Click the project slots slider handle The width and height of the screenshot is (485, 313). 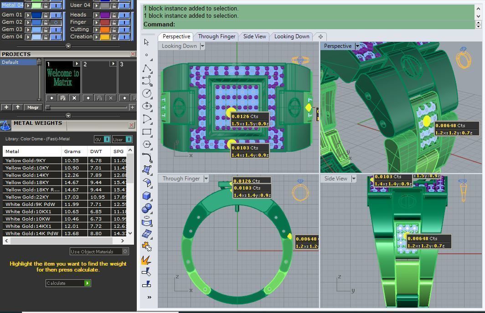(47, 108)
